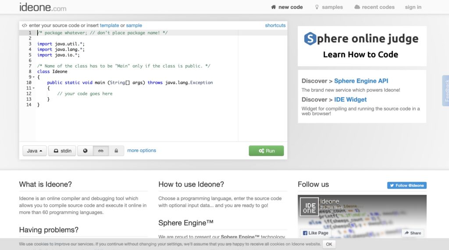
Task: Click line 12 '// your code goes here'
Action: pos(85,94)
